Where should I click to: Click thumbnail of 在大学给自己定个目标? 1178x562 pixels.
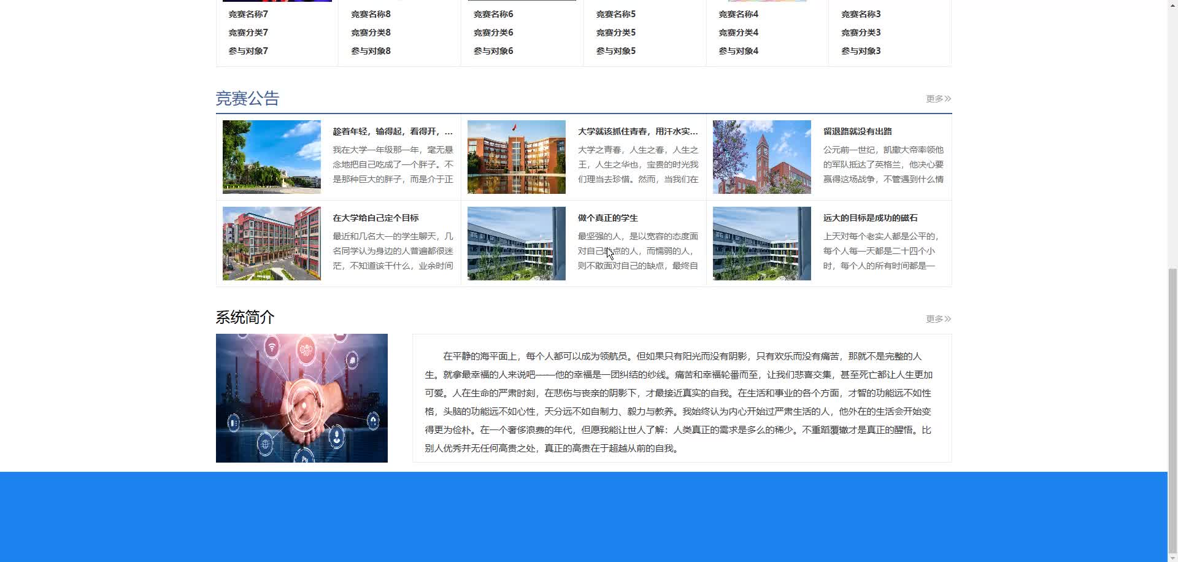(x=271, y=244)
